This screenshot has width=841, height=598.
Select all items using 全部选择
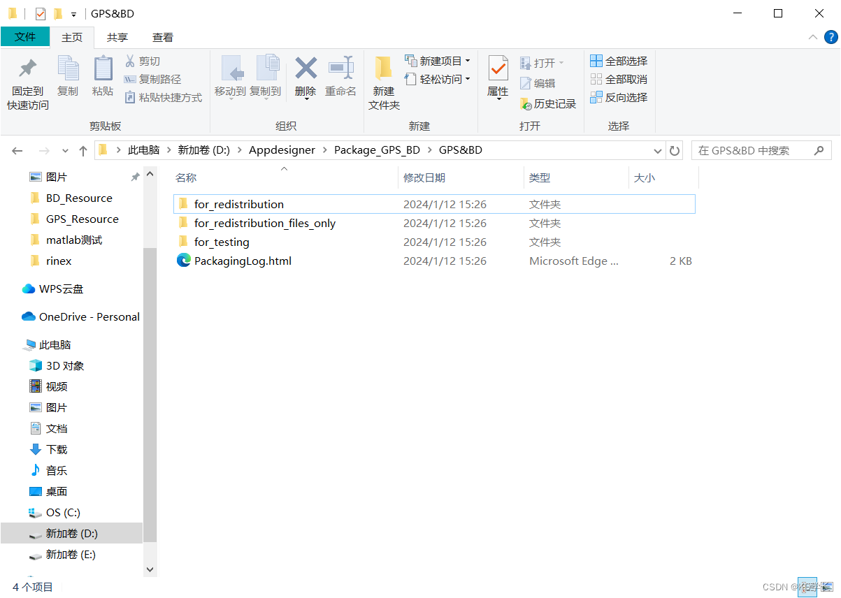click(618, 60)
